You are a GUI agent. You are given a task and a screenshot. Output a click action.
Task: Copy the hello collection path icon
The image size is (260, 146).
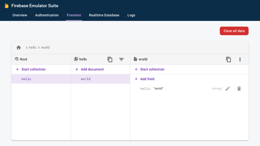(x=110, y=59)
